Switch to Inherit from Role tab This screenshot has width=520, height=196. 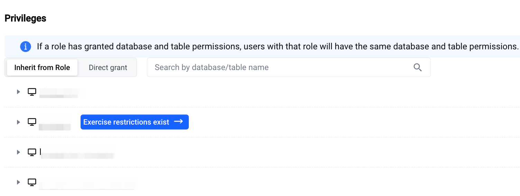tap(42, 67)
